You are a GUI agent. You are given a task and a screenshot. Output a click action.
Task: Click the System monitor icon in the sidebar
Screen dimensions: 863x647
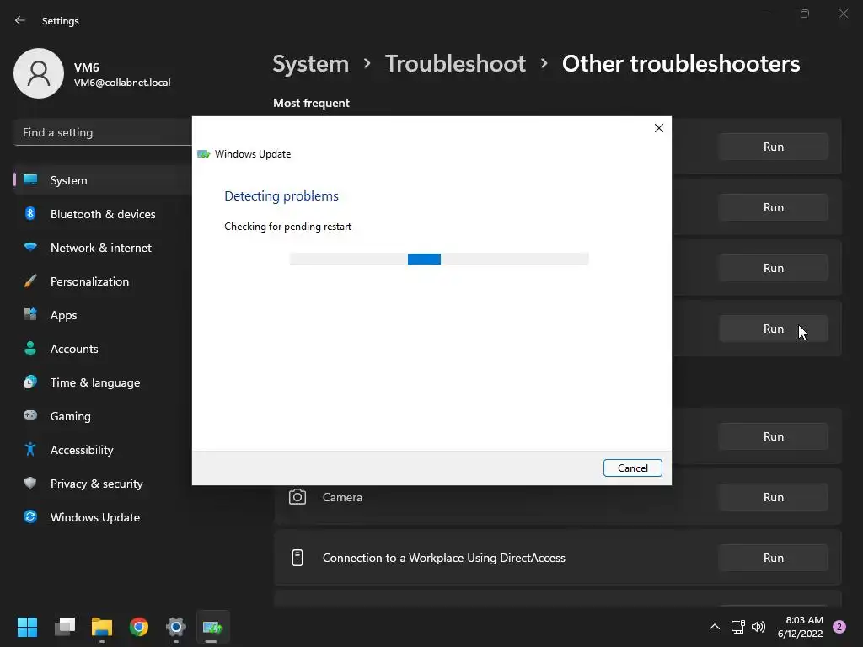click(x=30, y=180)
